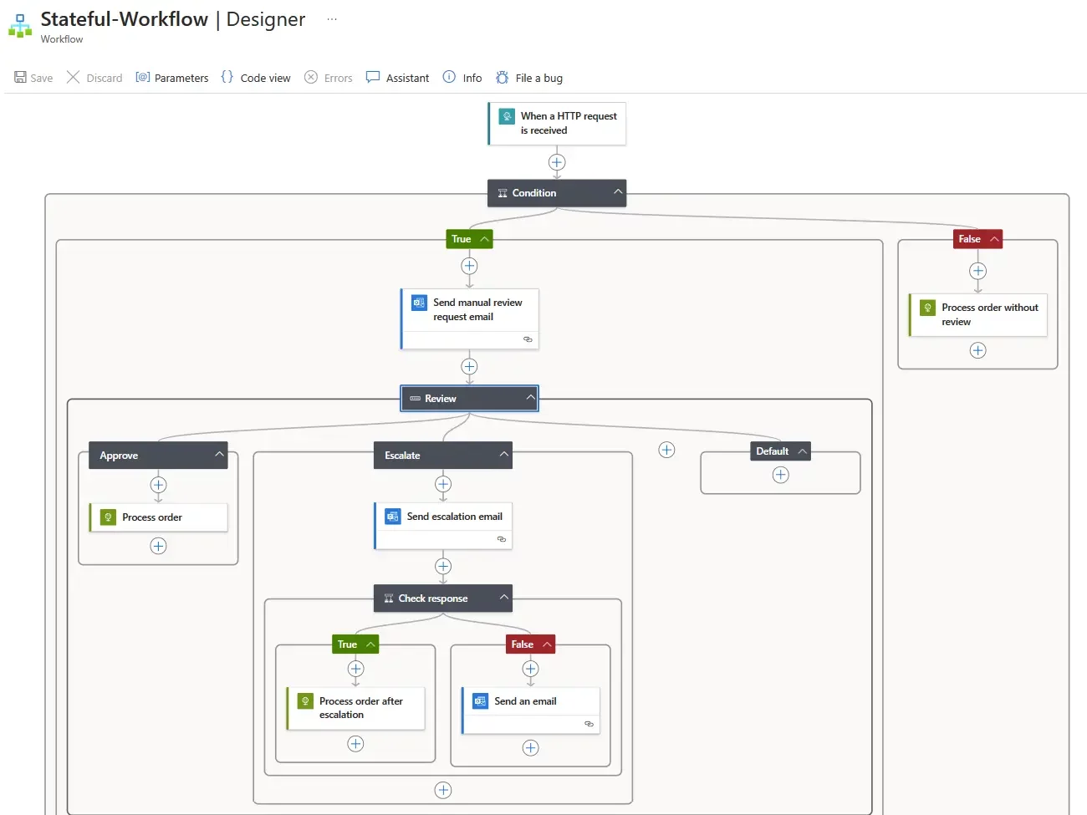
Task: Collapse the top-level True branch
Action: tap(484, 239)
